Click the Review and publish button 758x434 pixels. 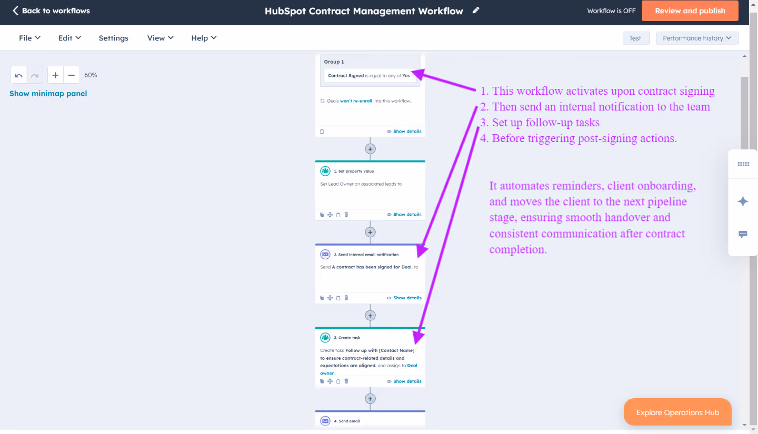(x=690, y=11)
